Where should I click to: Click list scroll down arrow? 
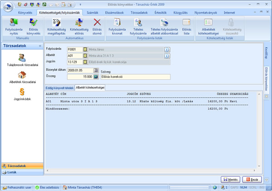point(259,166)
